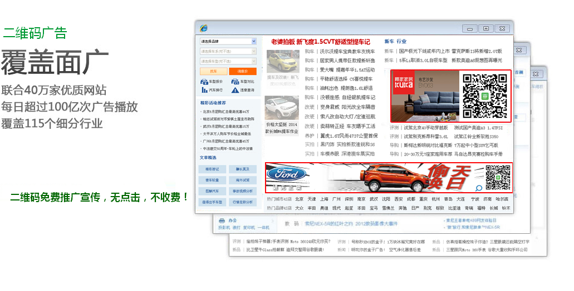Click the KUKA red logo in the sofa ad
574x291 pixels.
point(404,83)
